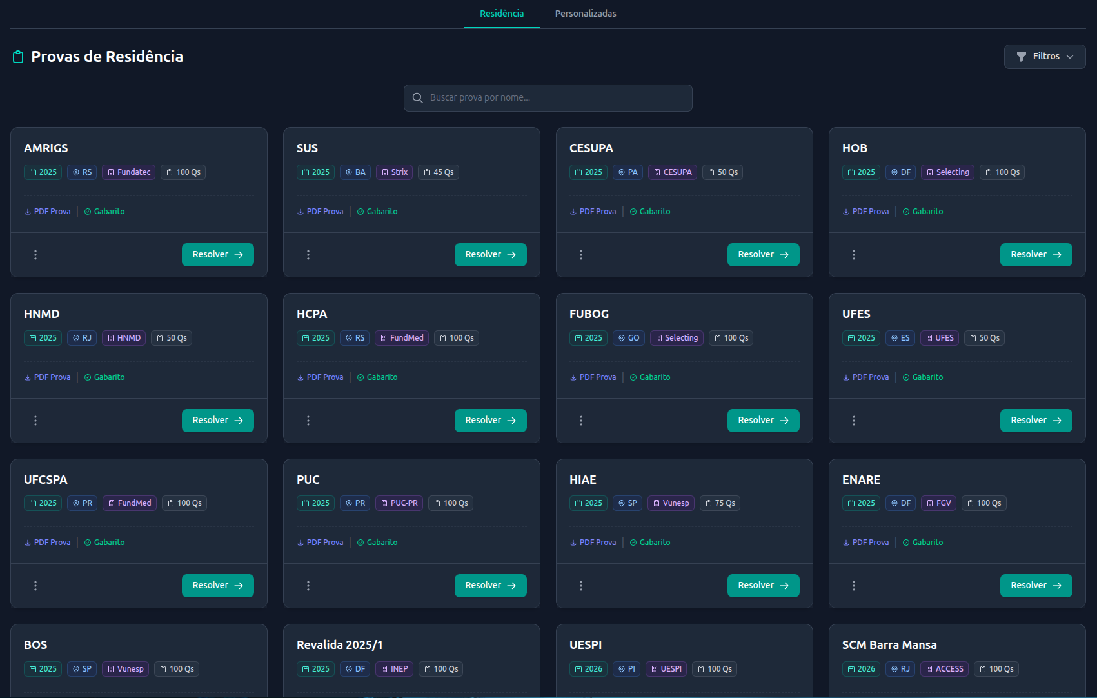The image size is (1097, 698).
Task: Click the kebab menu on ENARE card
Action: 854,586
